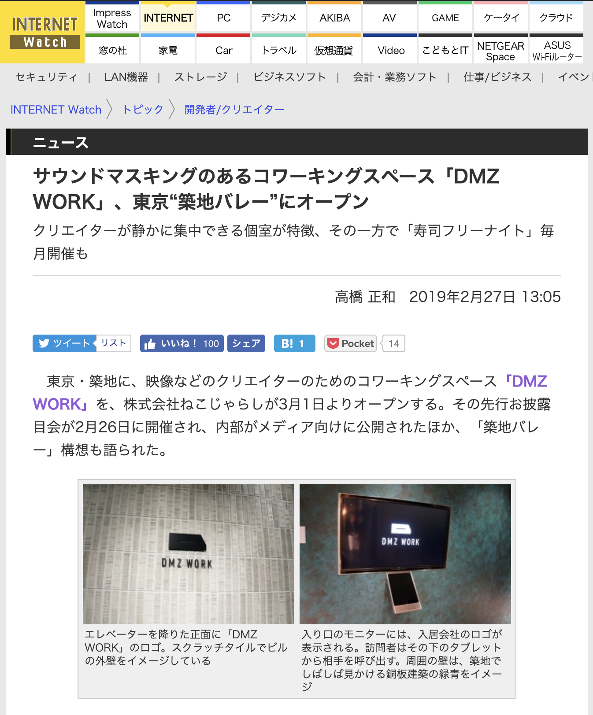Click the caption starting 入り口のモニターには
Screen dimensions: 593x715
point(402,660)
